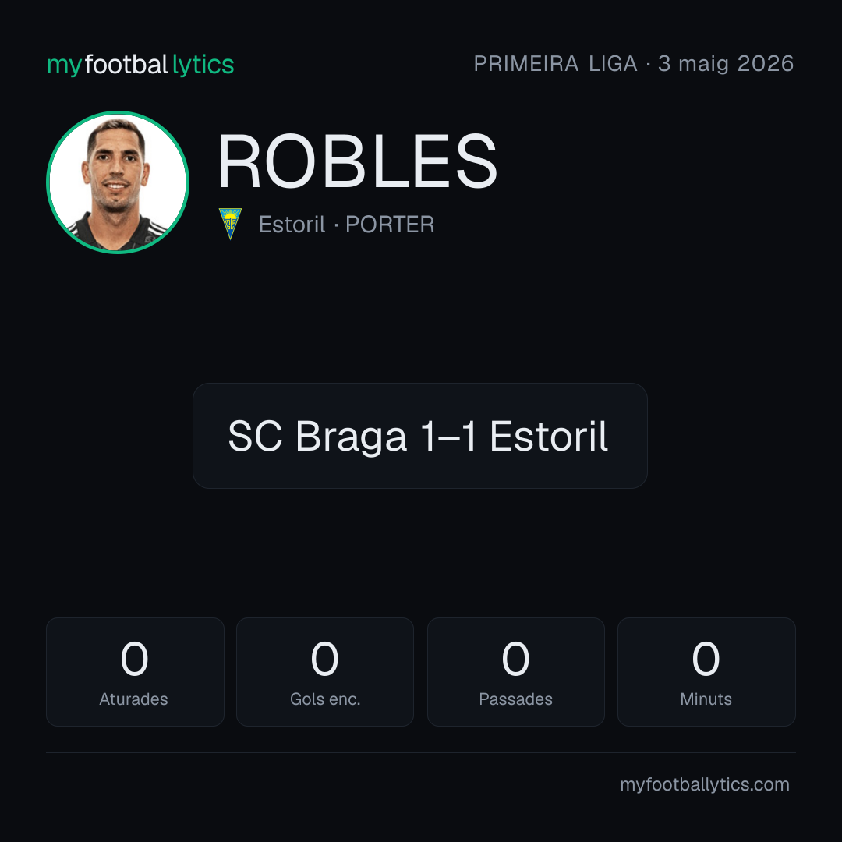Open the Robles player portrait
Screen dimensions: 842x842
click(x=118, y=182)
